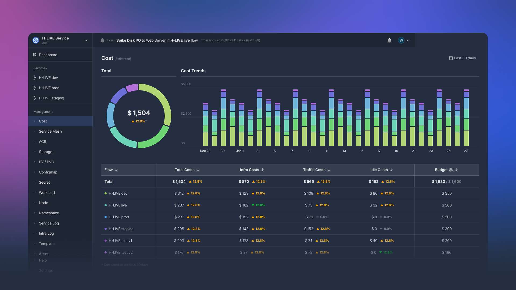Click the notification bell in top right
The height and width of the screenshot is (290, 516).
click(389, 40)
